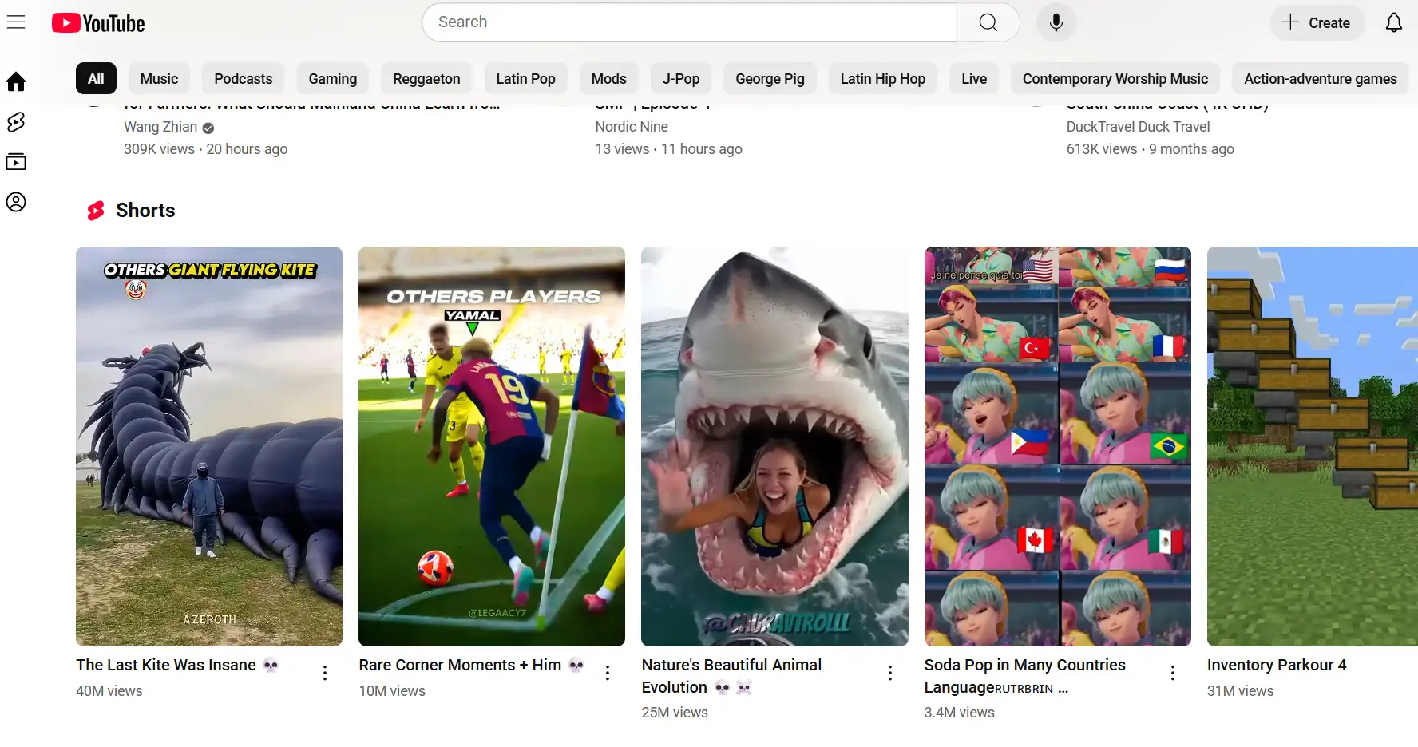Open the You account sidebar icon

(x=16, y=202)
